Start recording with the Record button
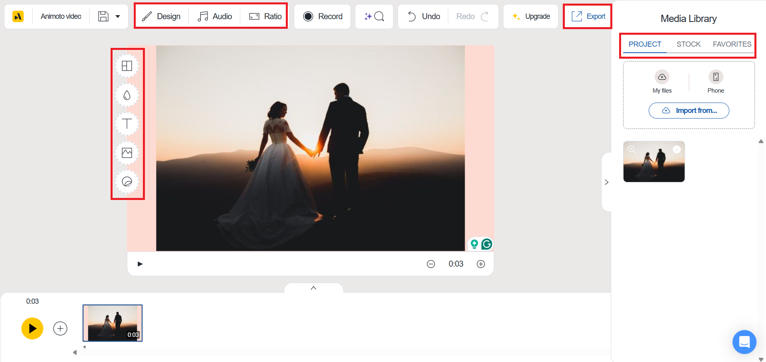Image resolution: width=766 pixels, height=362 pixels. coord(323,16)
